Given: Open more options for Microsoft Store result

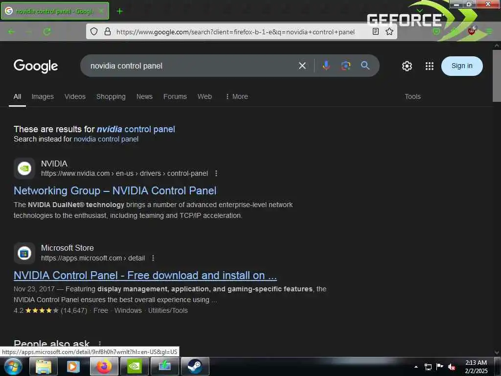Looking at the screenshot, I should (153, 258).
